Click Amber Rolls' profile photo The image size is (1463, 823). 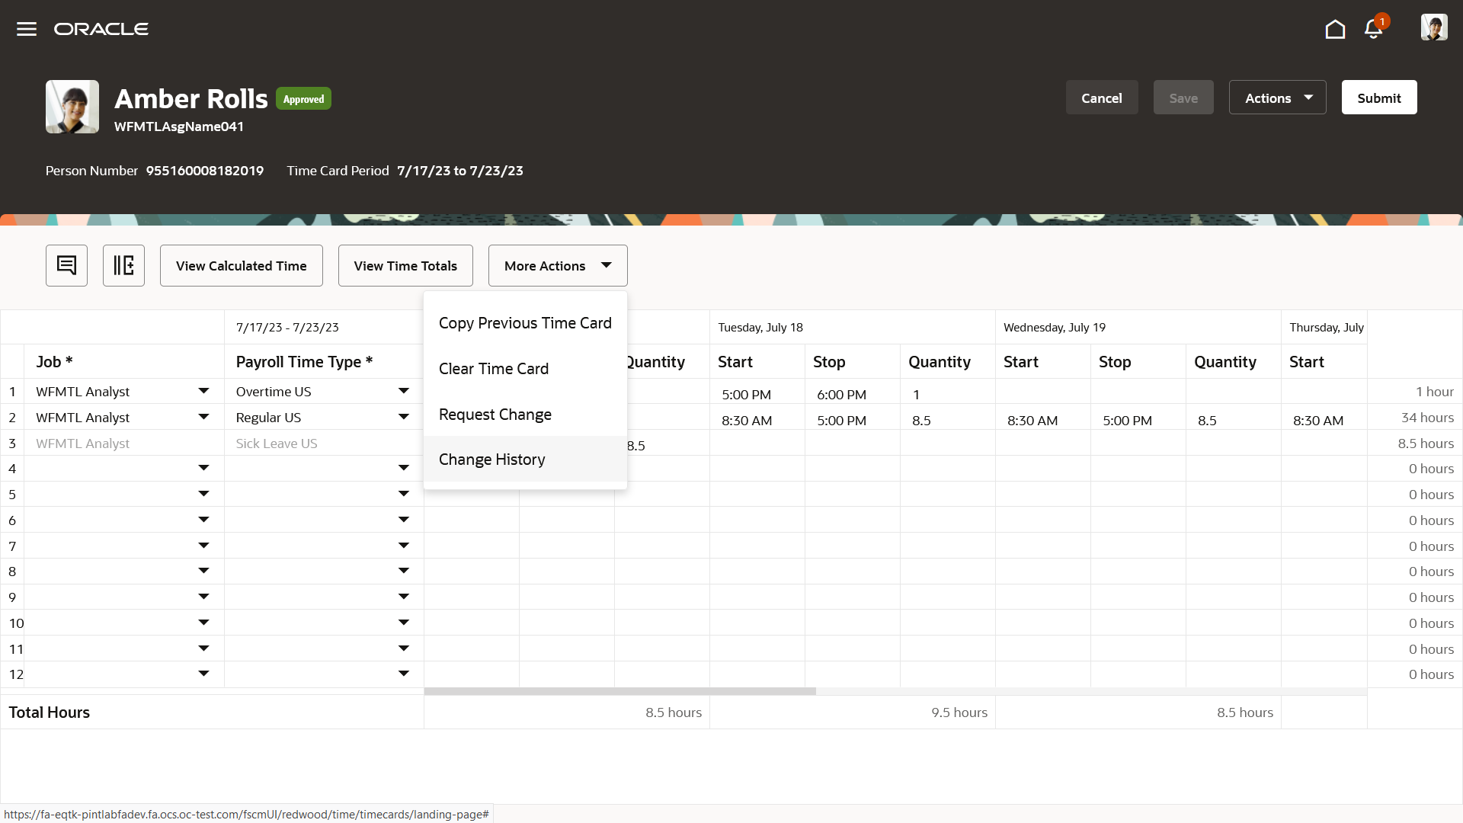coord(72,107)
